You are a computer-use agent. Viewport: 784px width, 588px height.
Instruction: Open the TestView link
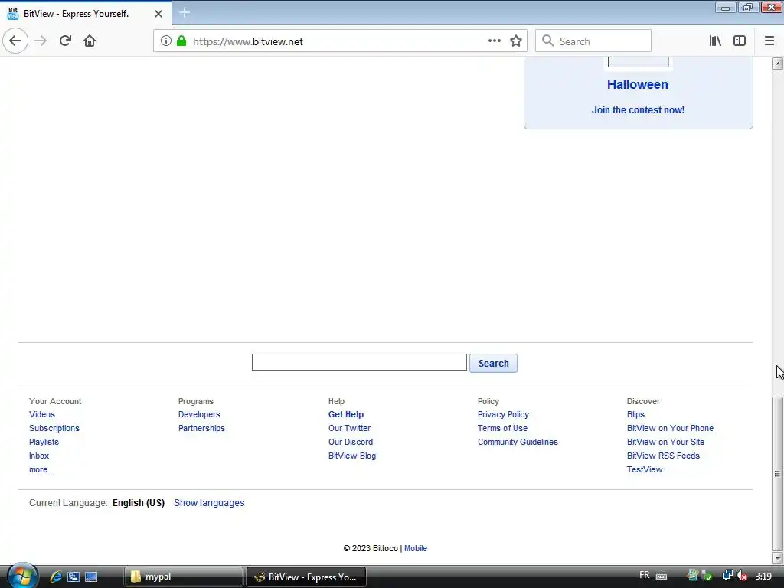(x=645, y=469)
